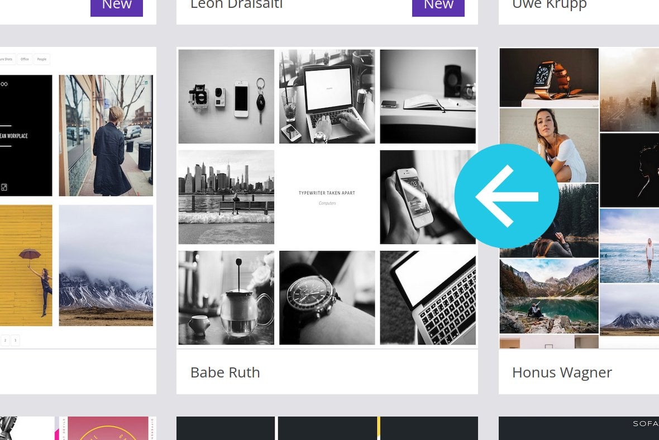This screenshot has width=659, height=440.
Task: Click the Computers caption under Typewriter Taken Apart
Action: (x=327, y=203)
